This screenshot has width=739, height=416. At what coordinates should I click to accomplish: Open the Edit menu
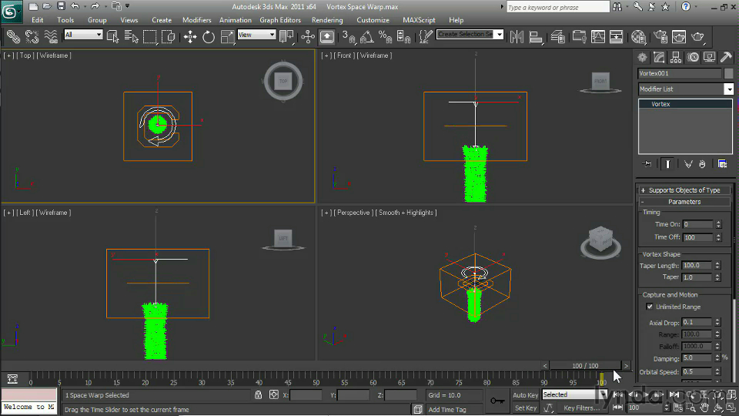[37, 20]
